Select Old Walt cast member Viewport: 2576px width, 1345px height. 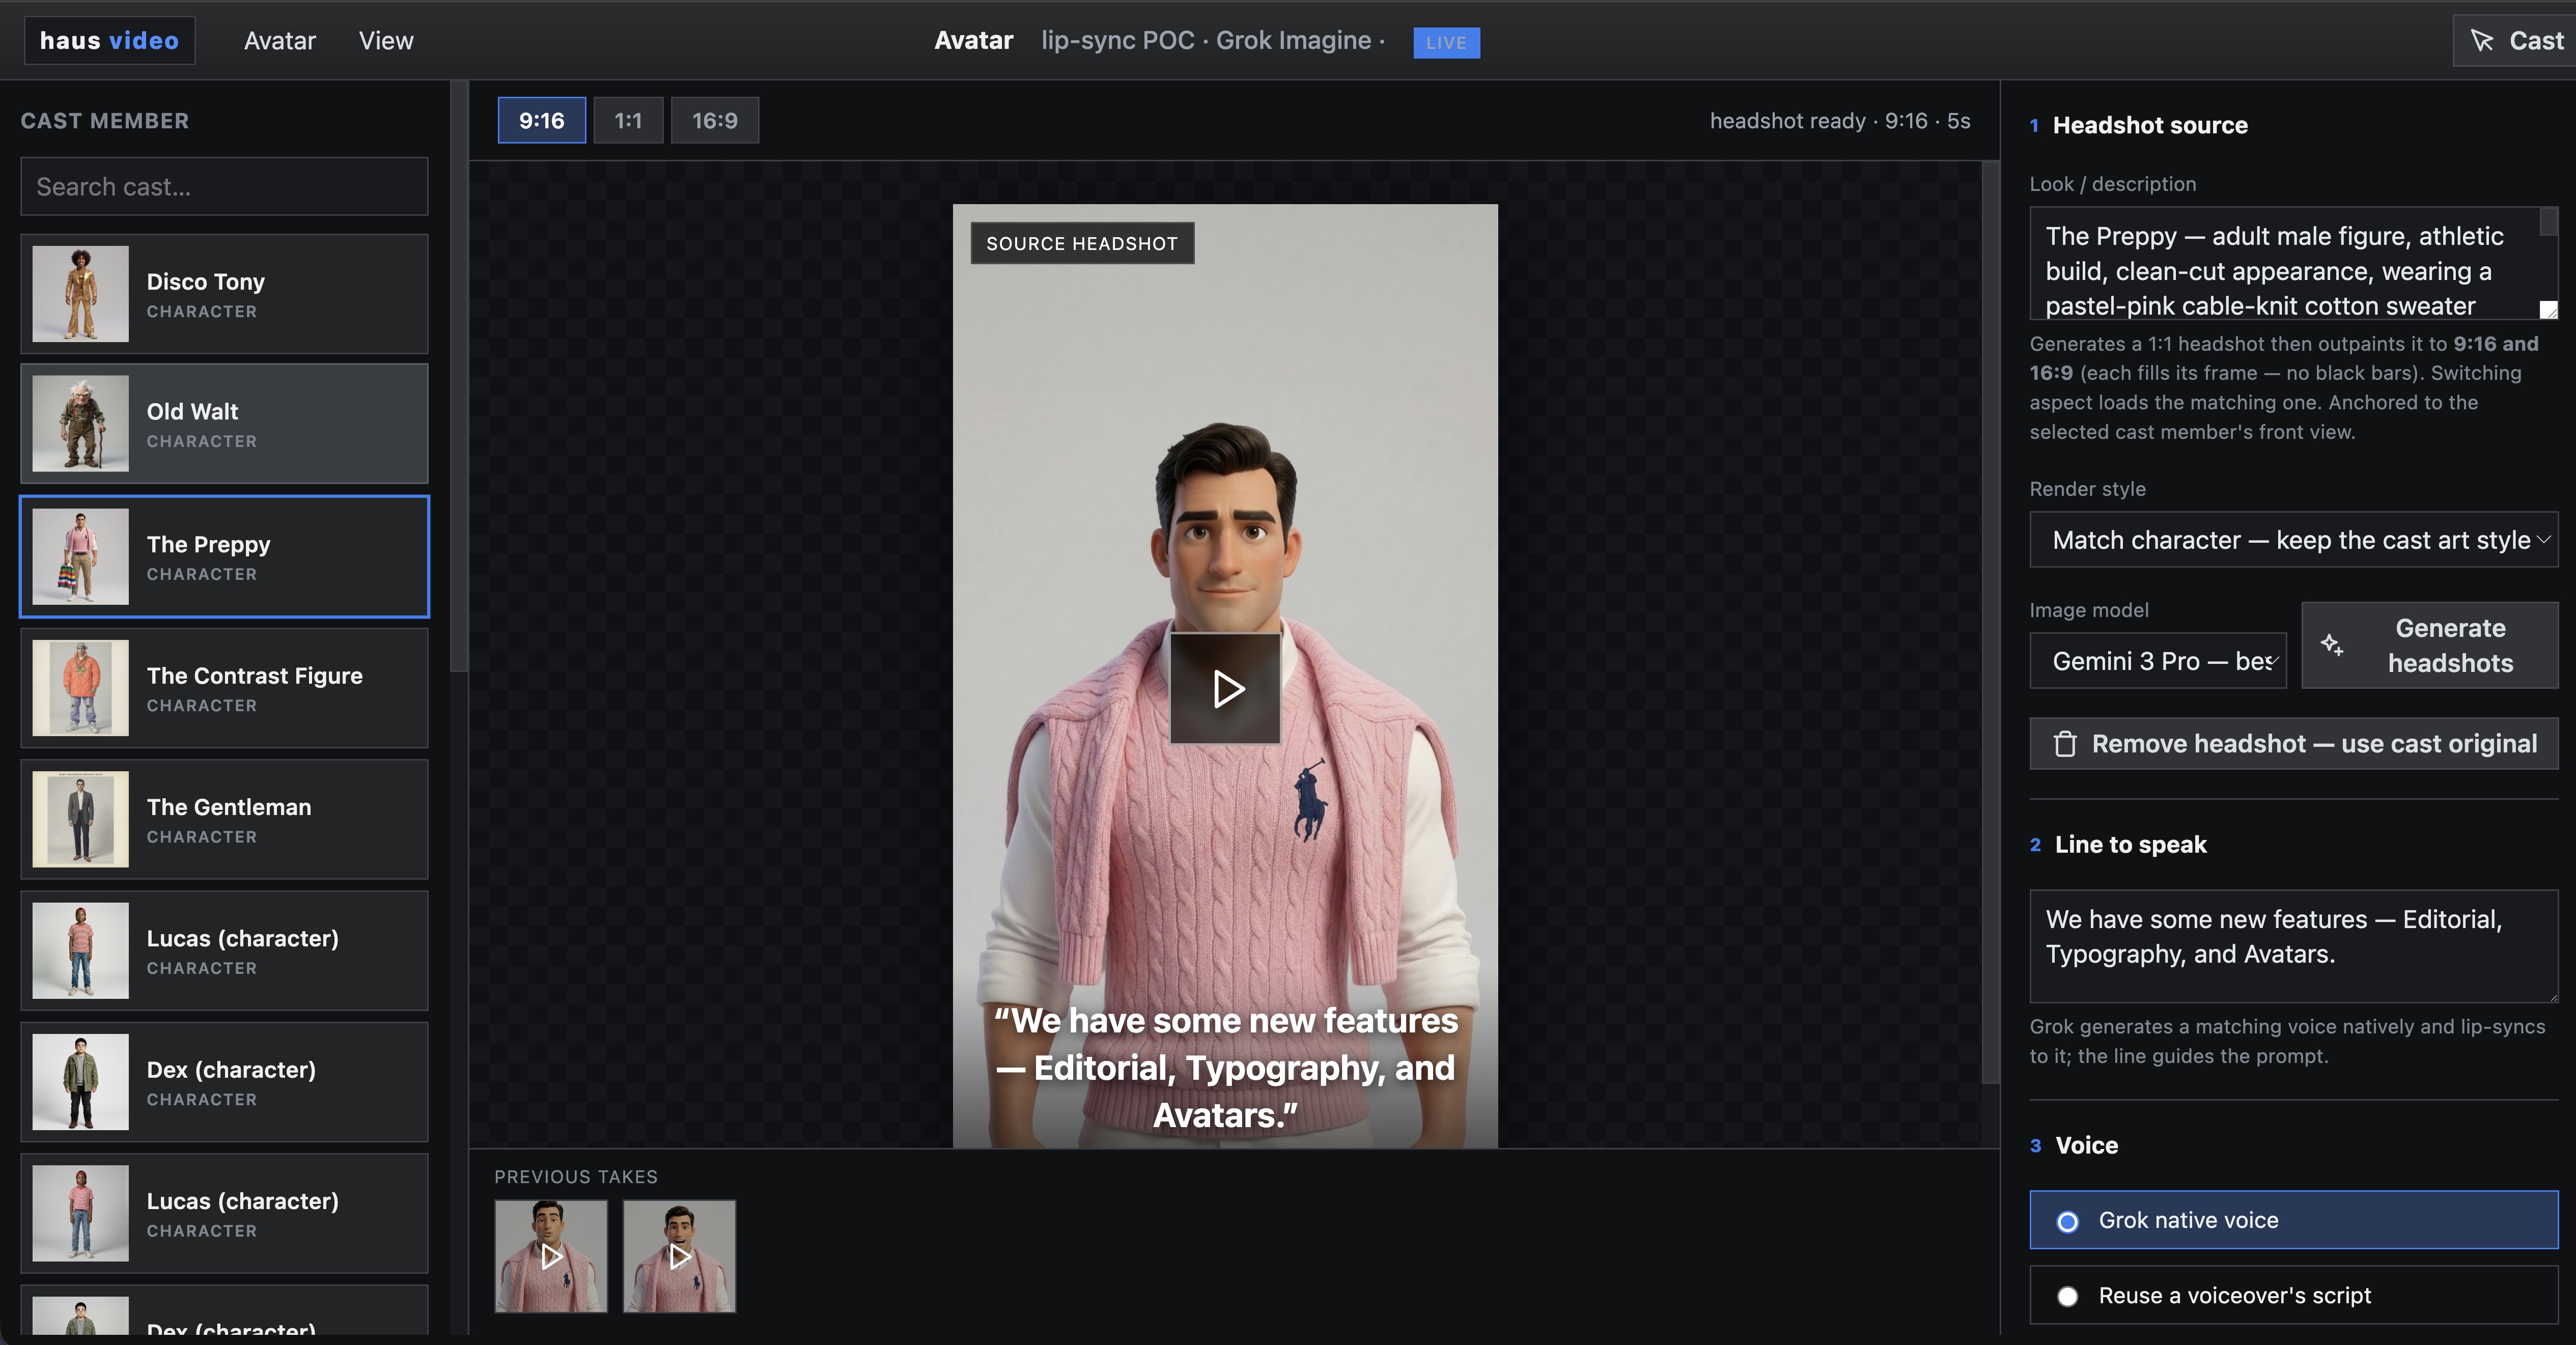[x=224, y=424]
